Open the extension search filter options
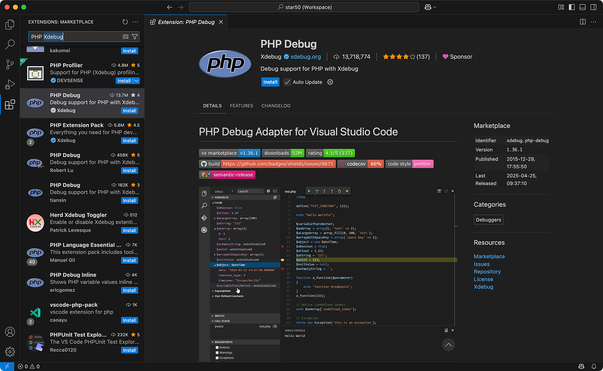 pyautogui.click(x=135, y=37)
